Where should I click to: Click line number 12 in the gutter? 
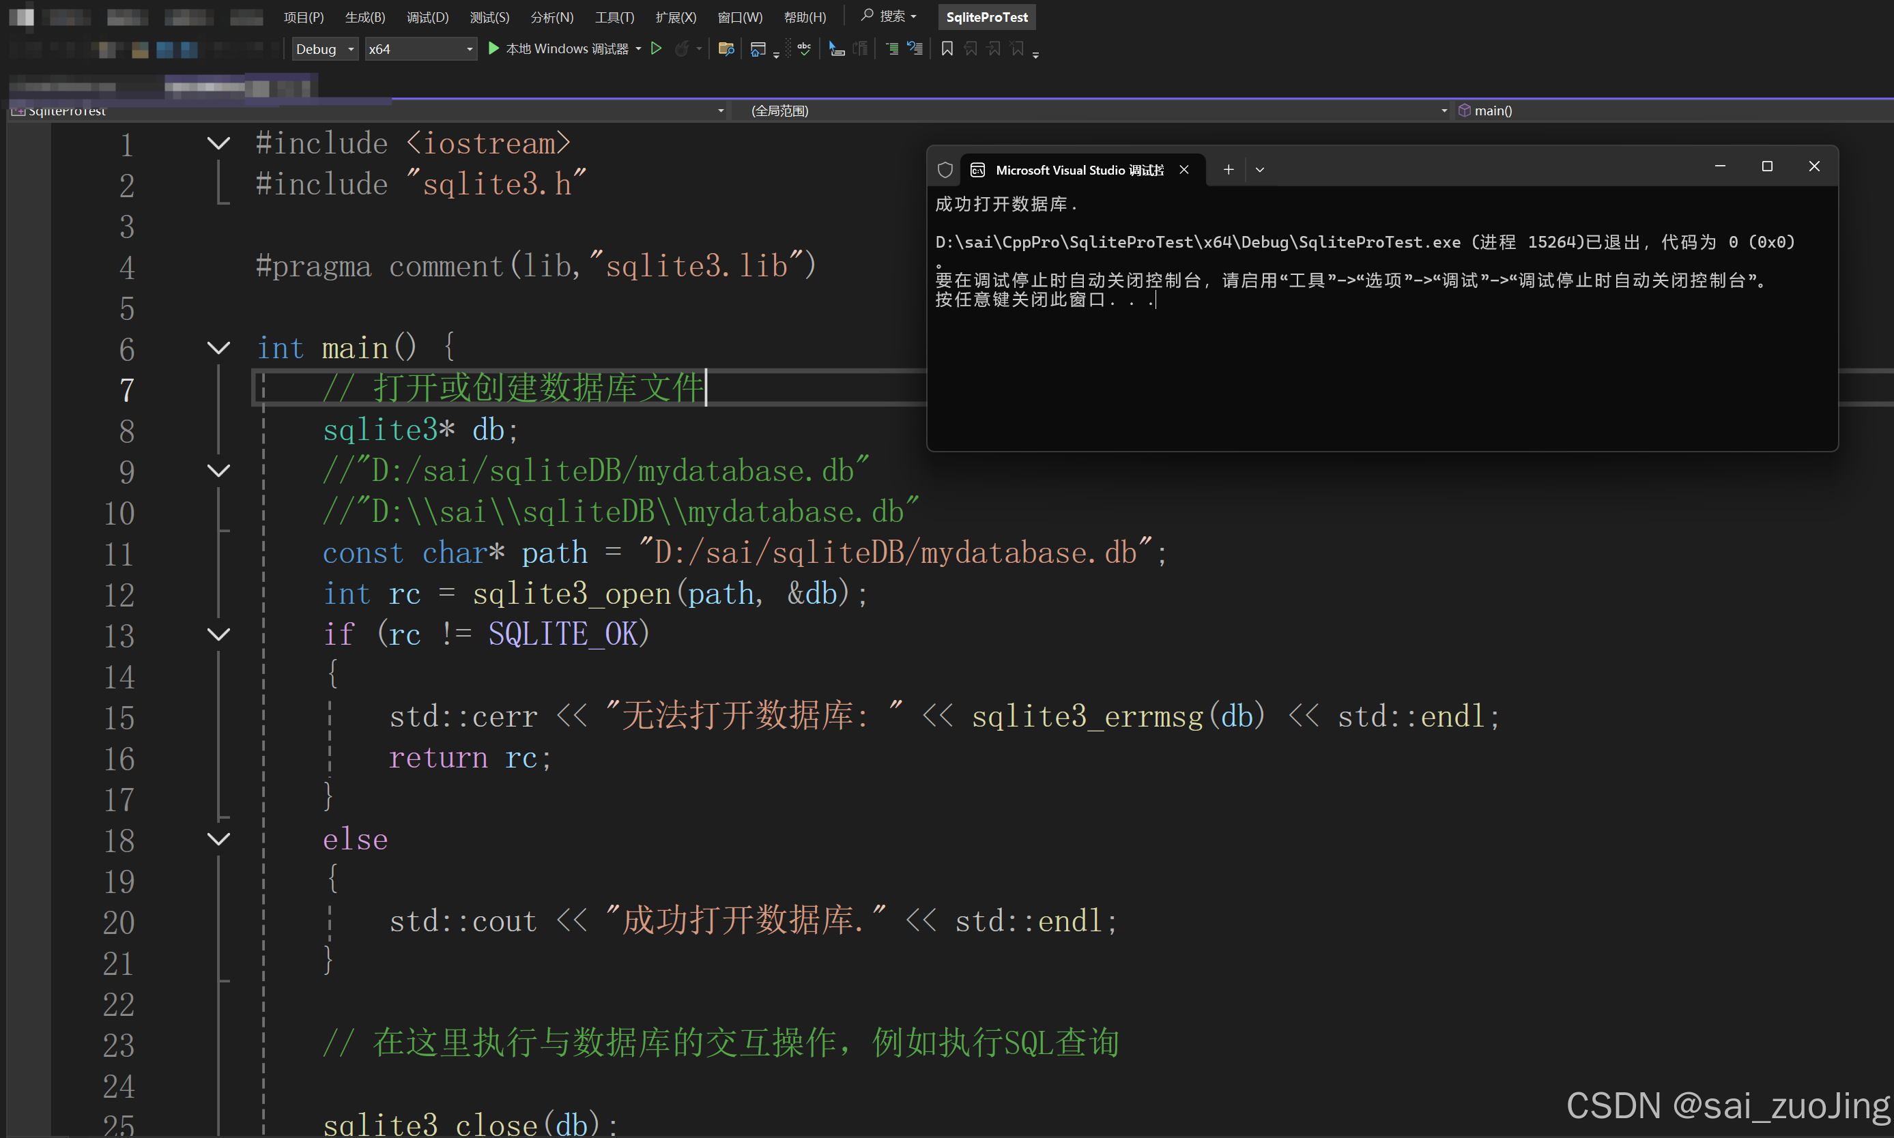pos(119,595)
